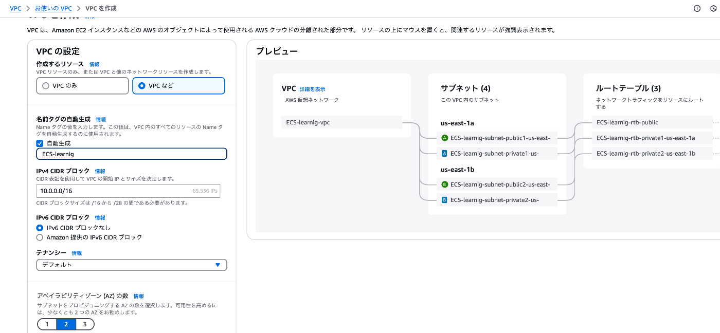Choose 3 availability zones

pyautogui.click(x=85, y=324)
